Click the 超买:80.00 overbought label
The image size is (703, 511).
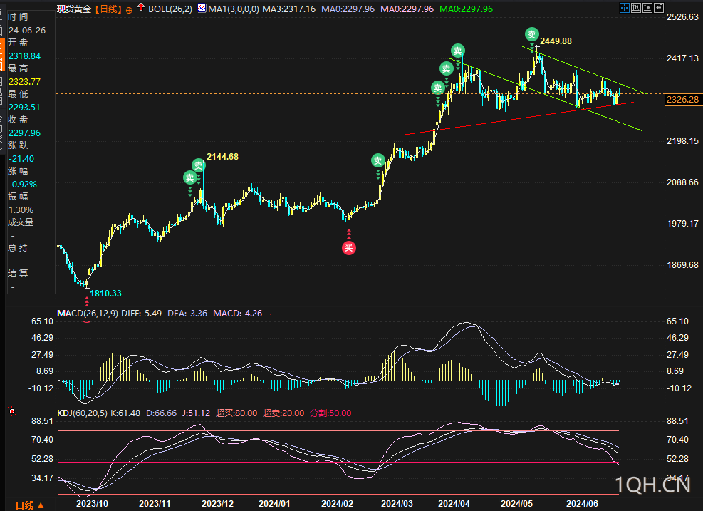(236, 413)
